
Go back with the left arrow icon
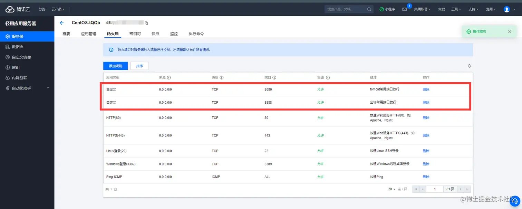pyautogui.click(x=62, y=23)
